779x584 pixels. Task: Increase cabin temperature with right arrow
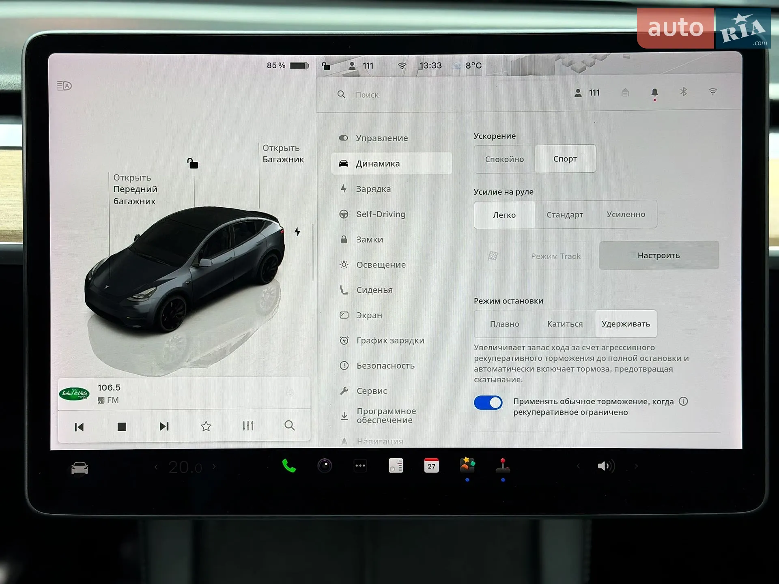(214, 467)
